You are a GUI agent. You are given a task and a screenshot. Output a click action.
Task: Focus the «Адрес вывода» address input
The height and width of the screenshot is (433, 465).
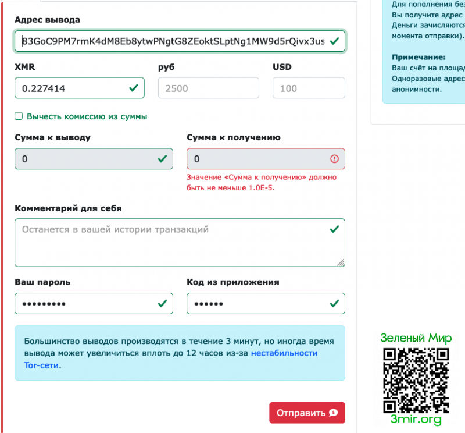click(x=171, y=41)
